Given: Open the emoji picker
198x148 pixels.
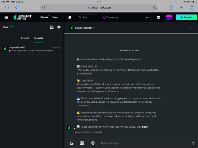Looking at the screenshot, I should pyautogui.click(x=93, y=143).
